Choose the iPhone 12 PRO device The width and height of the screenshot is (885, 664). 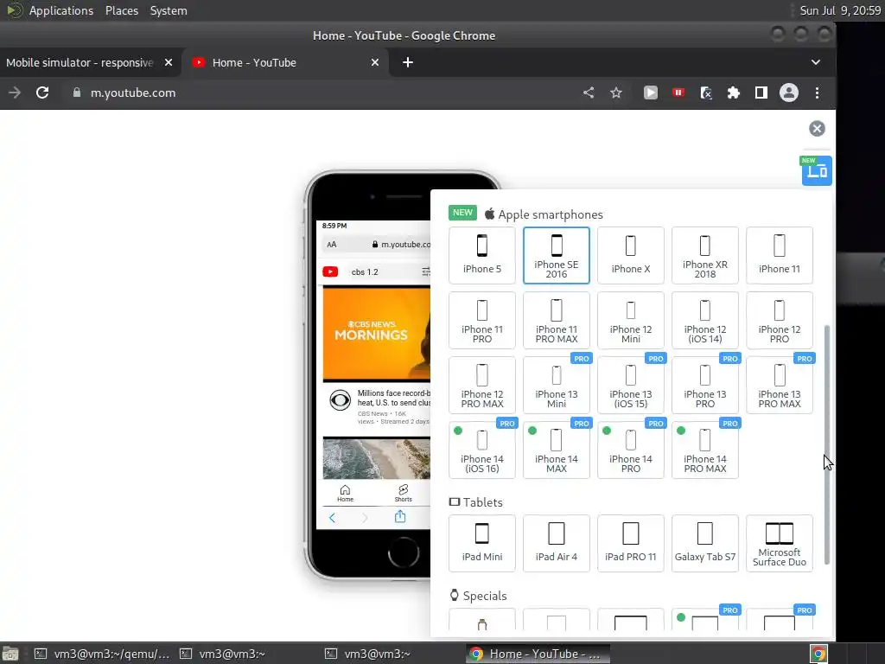(780, 320)
